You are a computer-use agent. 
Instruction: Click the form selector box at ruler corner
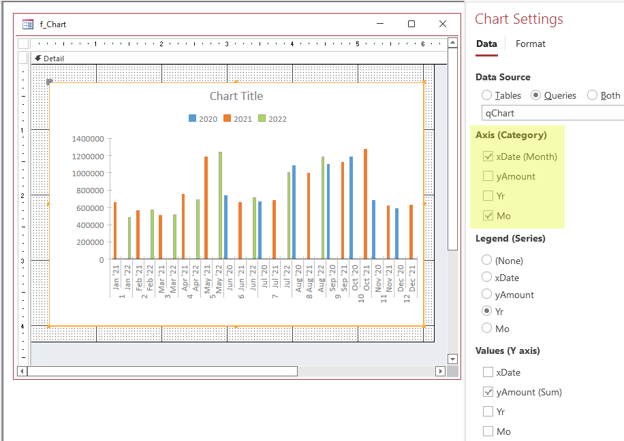[x=23, y=44]
